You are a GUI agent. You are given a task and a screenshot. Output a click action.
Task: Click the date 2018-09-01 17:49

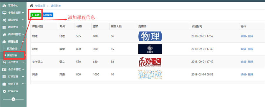[202, 49]
